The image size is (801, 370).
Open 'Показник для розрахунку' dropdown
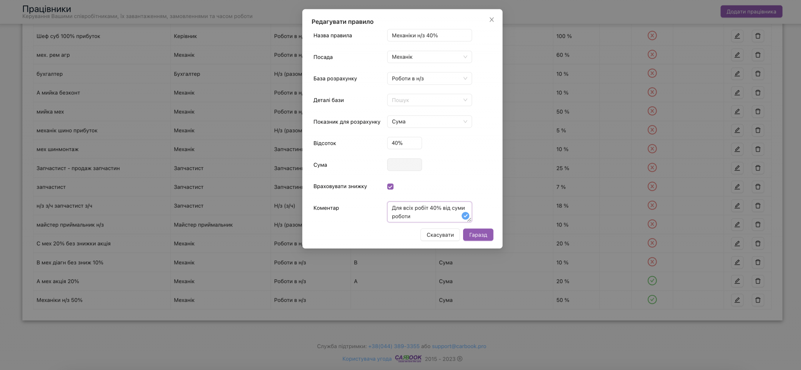429,122
